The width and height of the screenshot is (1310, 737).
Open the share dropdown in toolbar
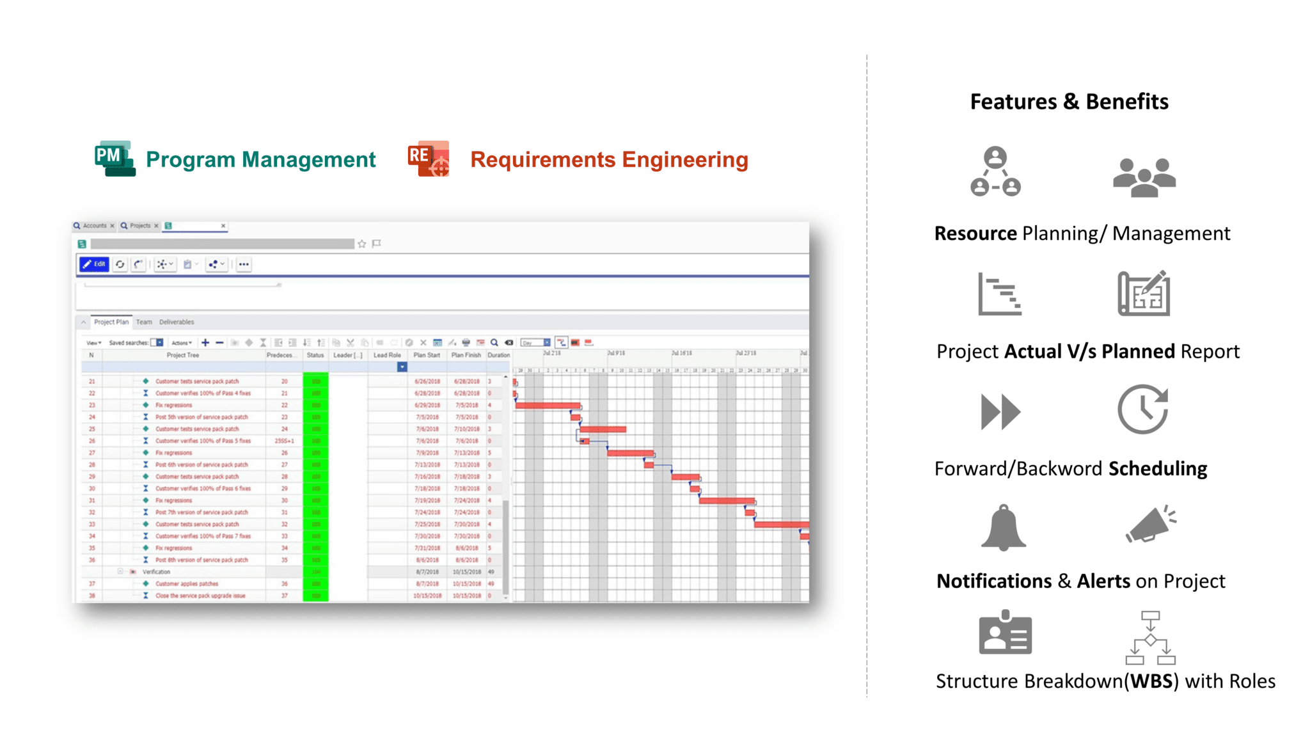(216, 264)
